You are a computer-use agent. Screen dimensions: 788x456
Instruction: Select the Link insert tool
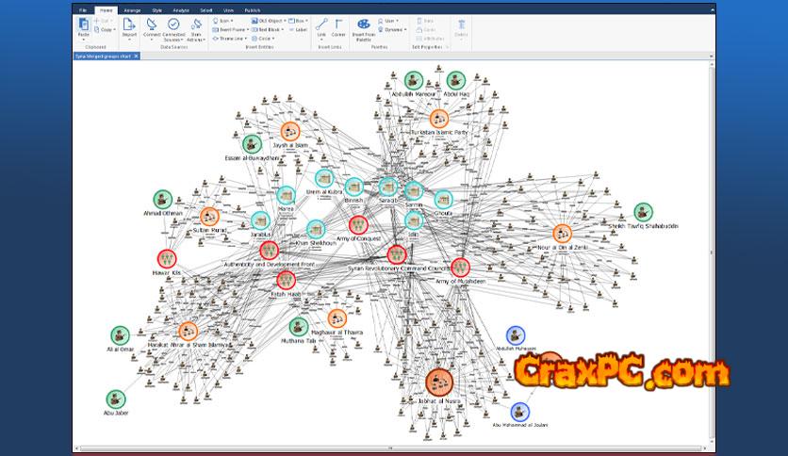(321, 27)
